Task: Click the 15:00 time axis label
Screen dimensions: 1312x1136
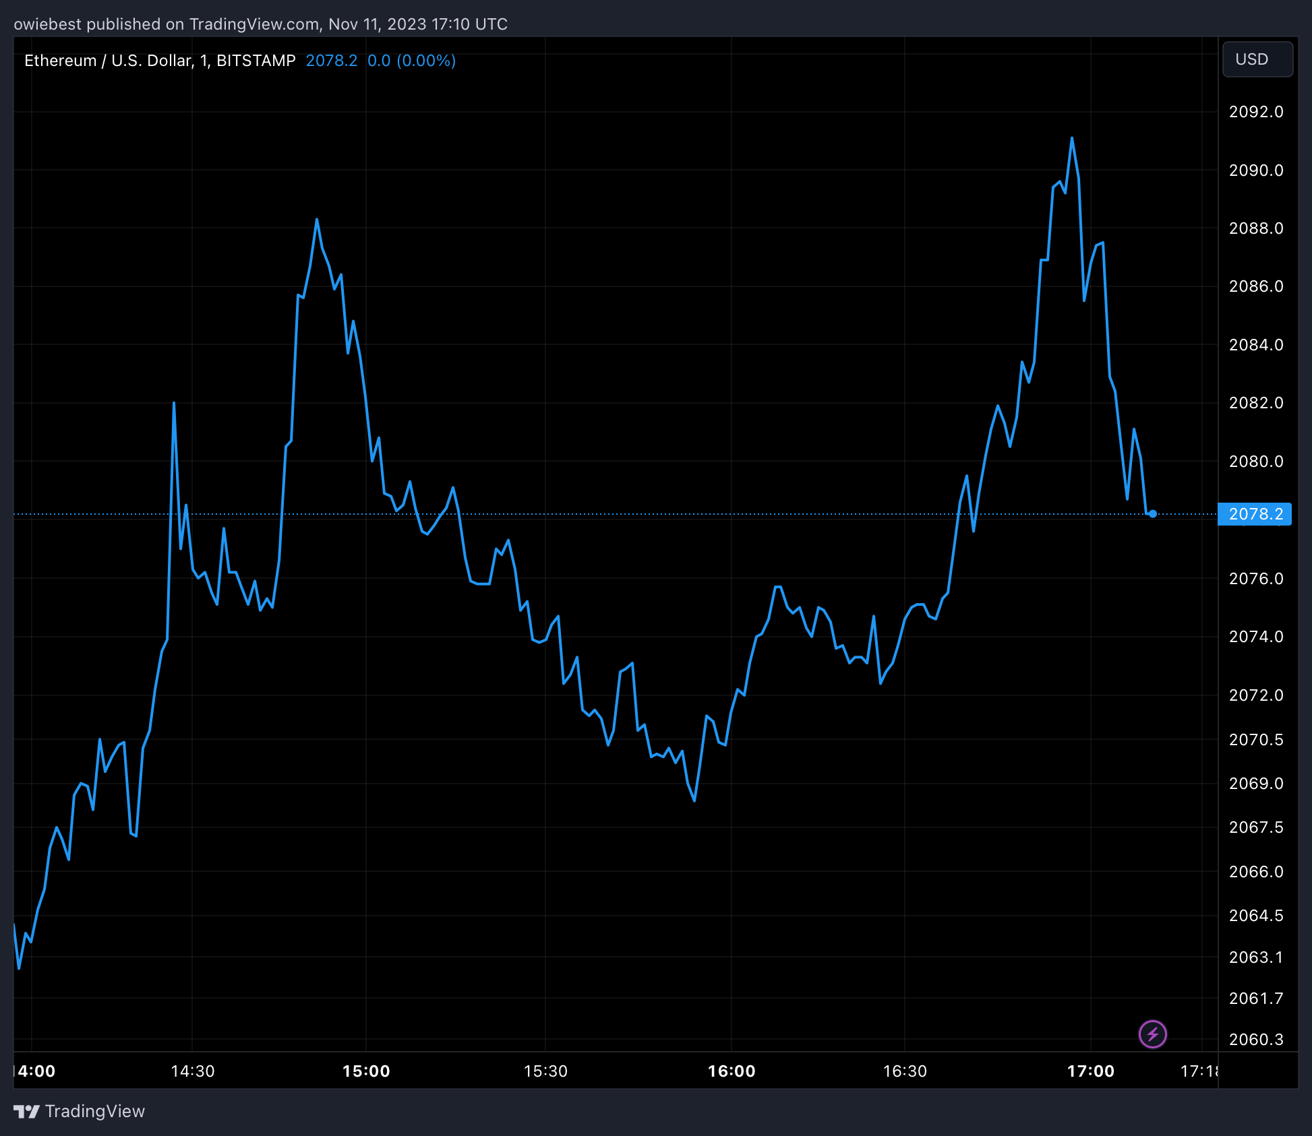Action: click(366, 1071)
